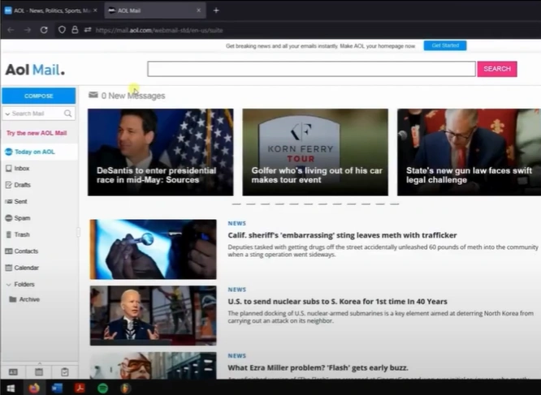Click the meth pipe news thumbnail
The image size is (541, 395).
point(154,249)
